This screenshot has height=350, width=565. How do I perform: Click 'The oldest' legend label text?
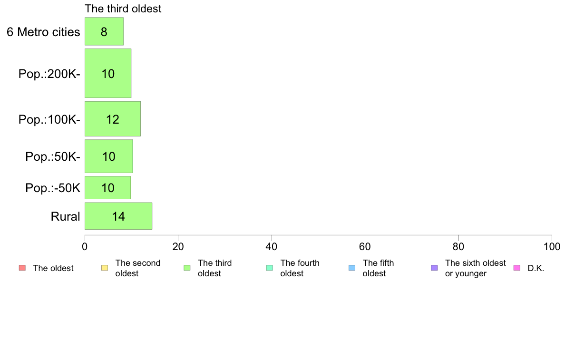point(53,268)
